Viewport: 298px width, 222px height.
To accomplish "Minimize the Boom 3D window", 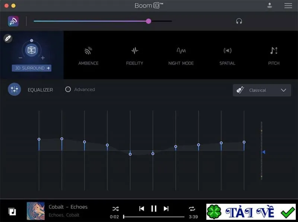I will click(x=13, y=6).
